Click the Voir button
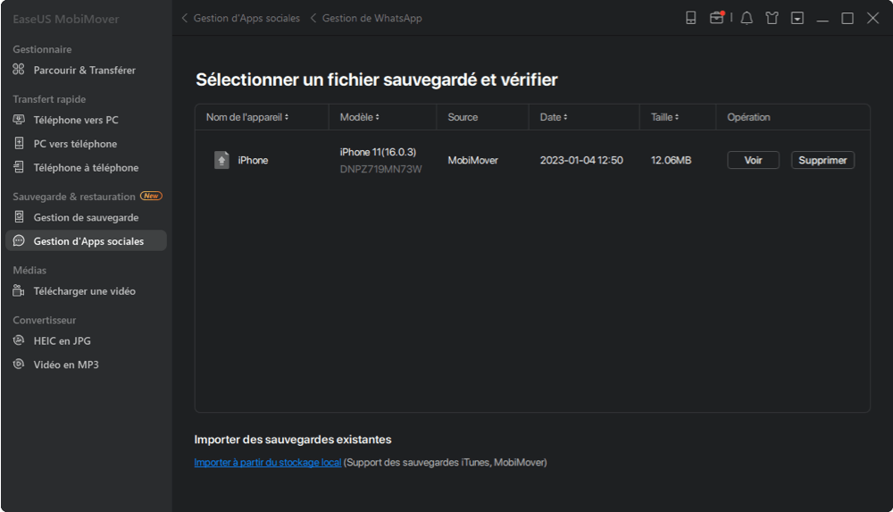This screenshot has width=893, height=512. [x=753, y=160]
